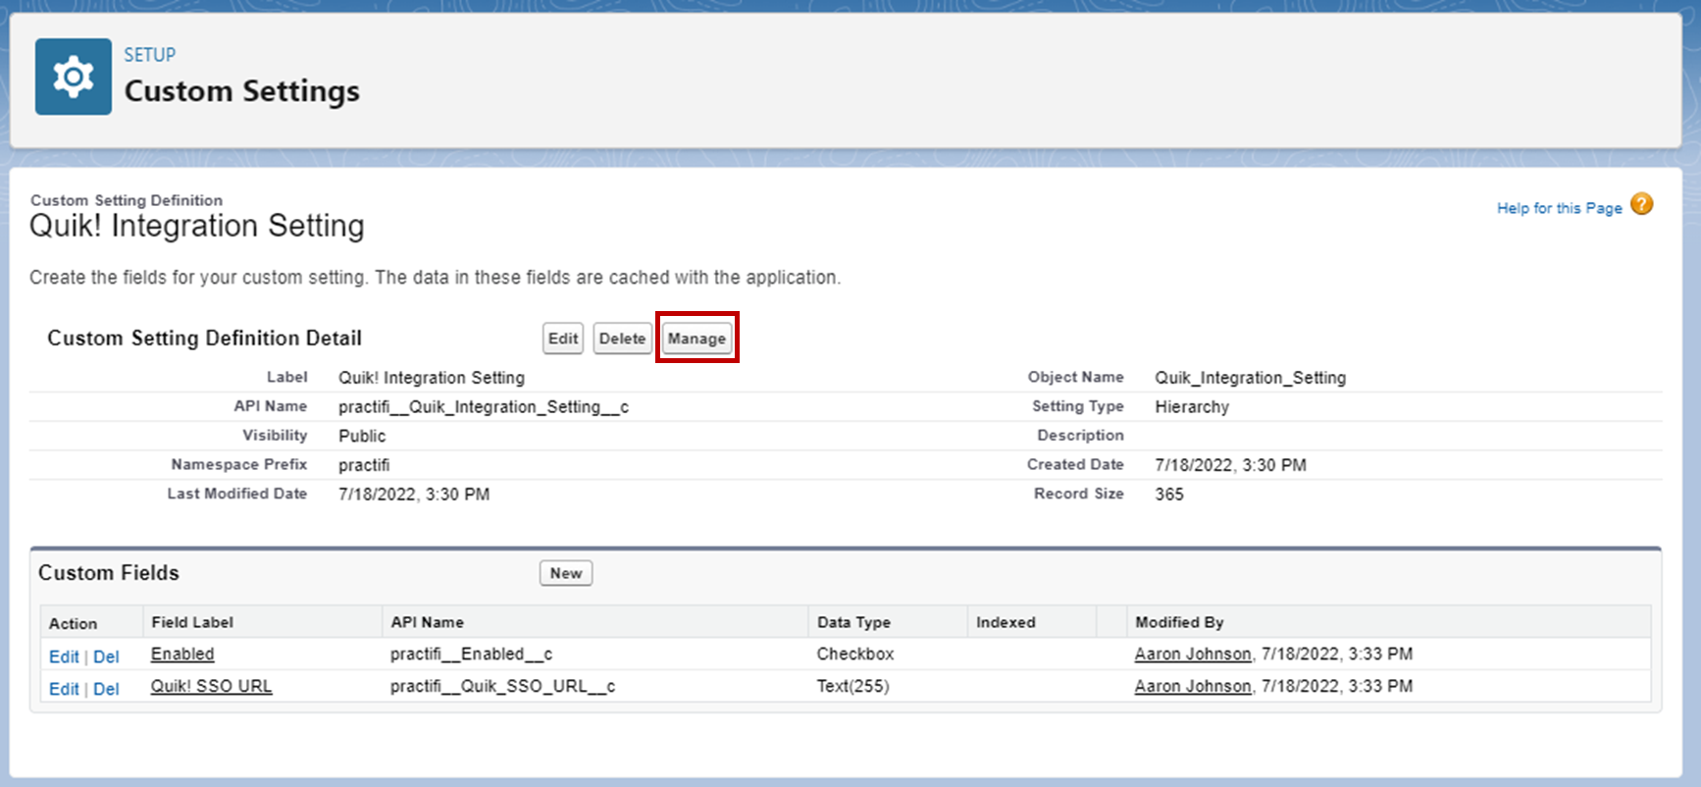Screen dimensions: 1701x787
Task: Click the Quik! Integration Setting page heading
Action: (x=197, y=226)
